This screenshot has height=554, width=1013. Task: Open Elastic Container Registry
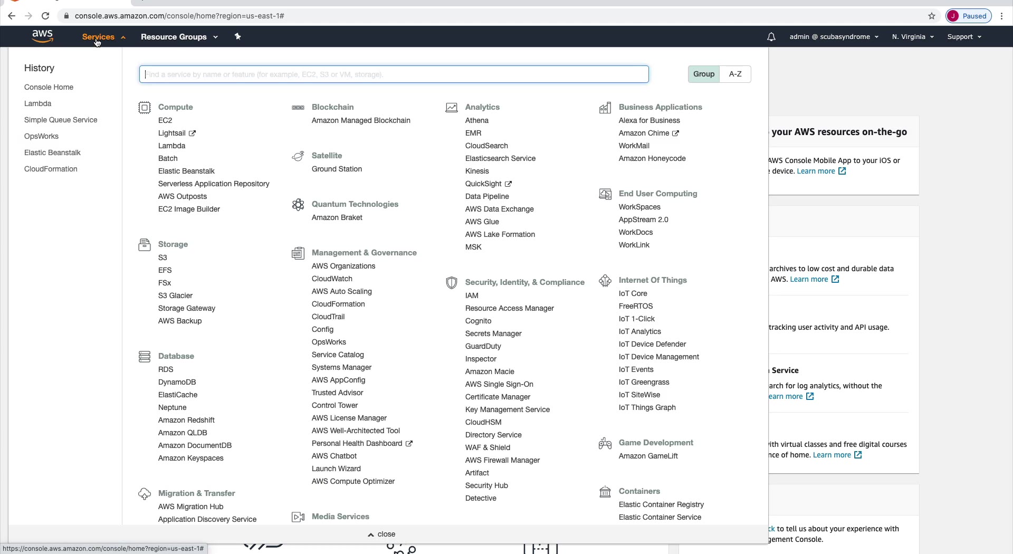pos(661,504)
